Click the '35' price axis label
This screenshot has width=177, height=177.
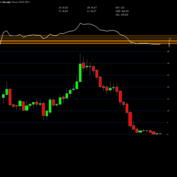(x=168, y=52)
